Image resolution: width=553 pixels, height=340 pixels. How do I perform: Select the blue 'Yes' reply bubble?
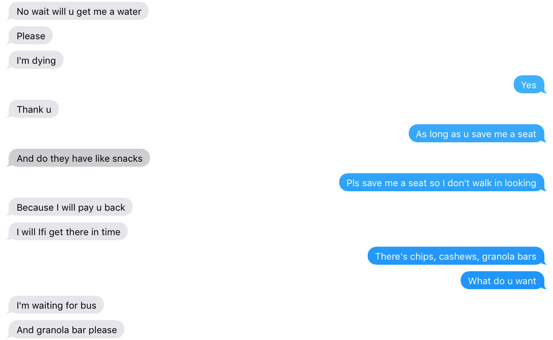click(529, 85)
